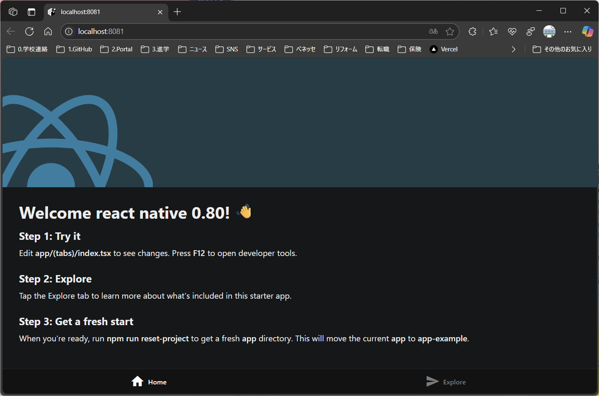Open a new tab with plus button
This screenshot has width=599, height=396.
click(x=177, y=12)
